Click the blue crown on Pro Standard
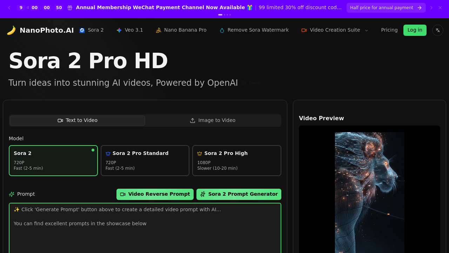 click(108, 154)
